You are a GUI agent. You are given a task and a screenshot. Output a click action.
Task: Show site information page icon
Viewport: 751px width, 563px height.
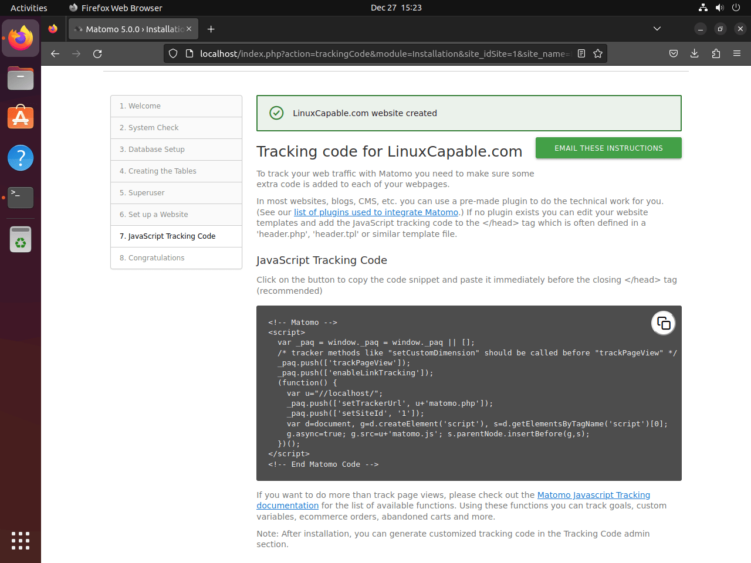[189, 53]
